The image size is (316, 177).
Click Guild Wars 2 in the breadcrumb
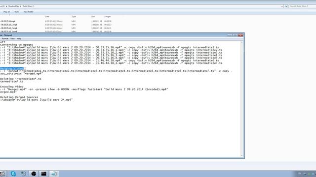pyautogui.click(x=28, y=6)
